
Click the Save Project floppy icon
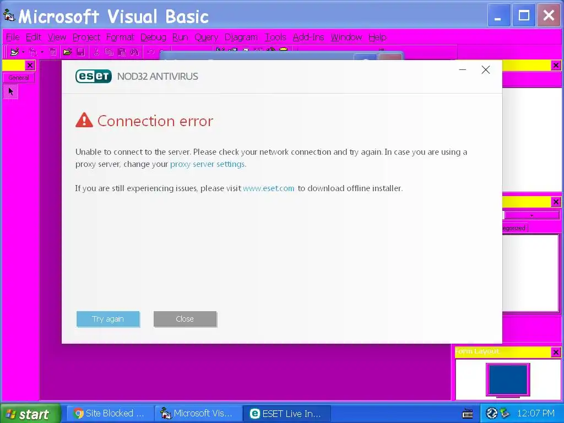coord(81,52)
